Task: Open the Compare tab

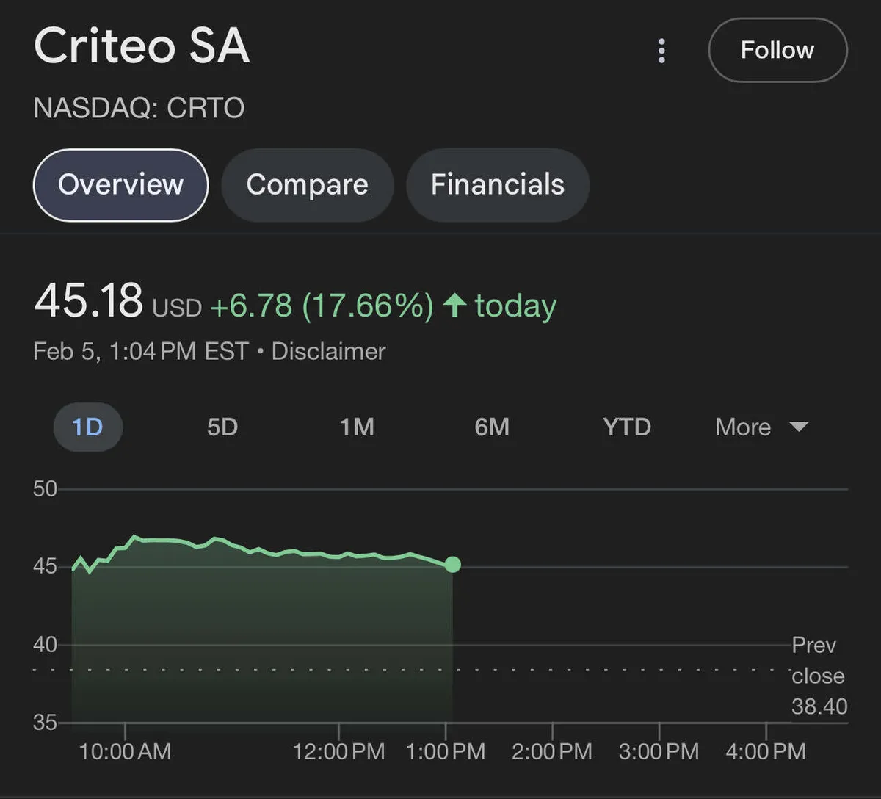Action: tap(307, 184)
